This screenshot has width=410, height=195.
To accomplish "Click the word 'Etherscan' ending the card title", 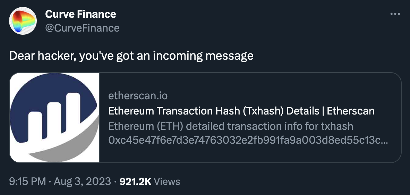I will [x=351, y=111].
